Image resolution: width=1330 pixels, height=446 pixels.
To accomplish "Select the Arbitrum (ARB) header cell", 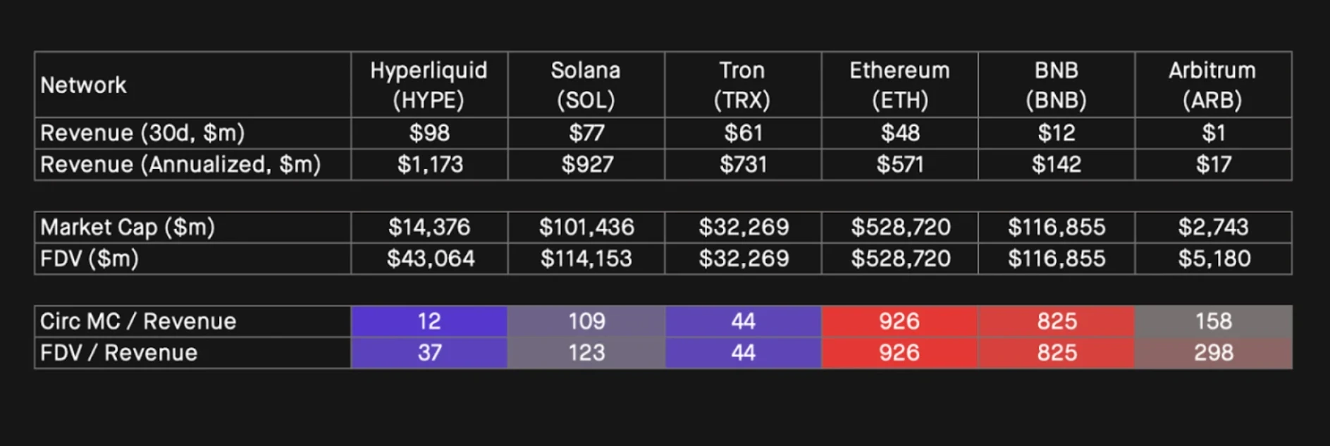I will point(1212,85).
